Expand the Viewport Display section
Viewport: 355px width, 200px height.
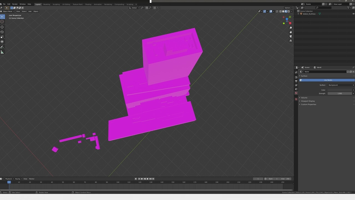308,101
